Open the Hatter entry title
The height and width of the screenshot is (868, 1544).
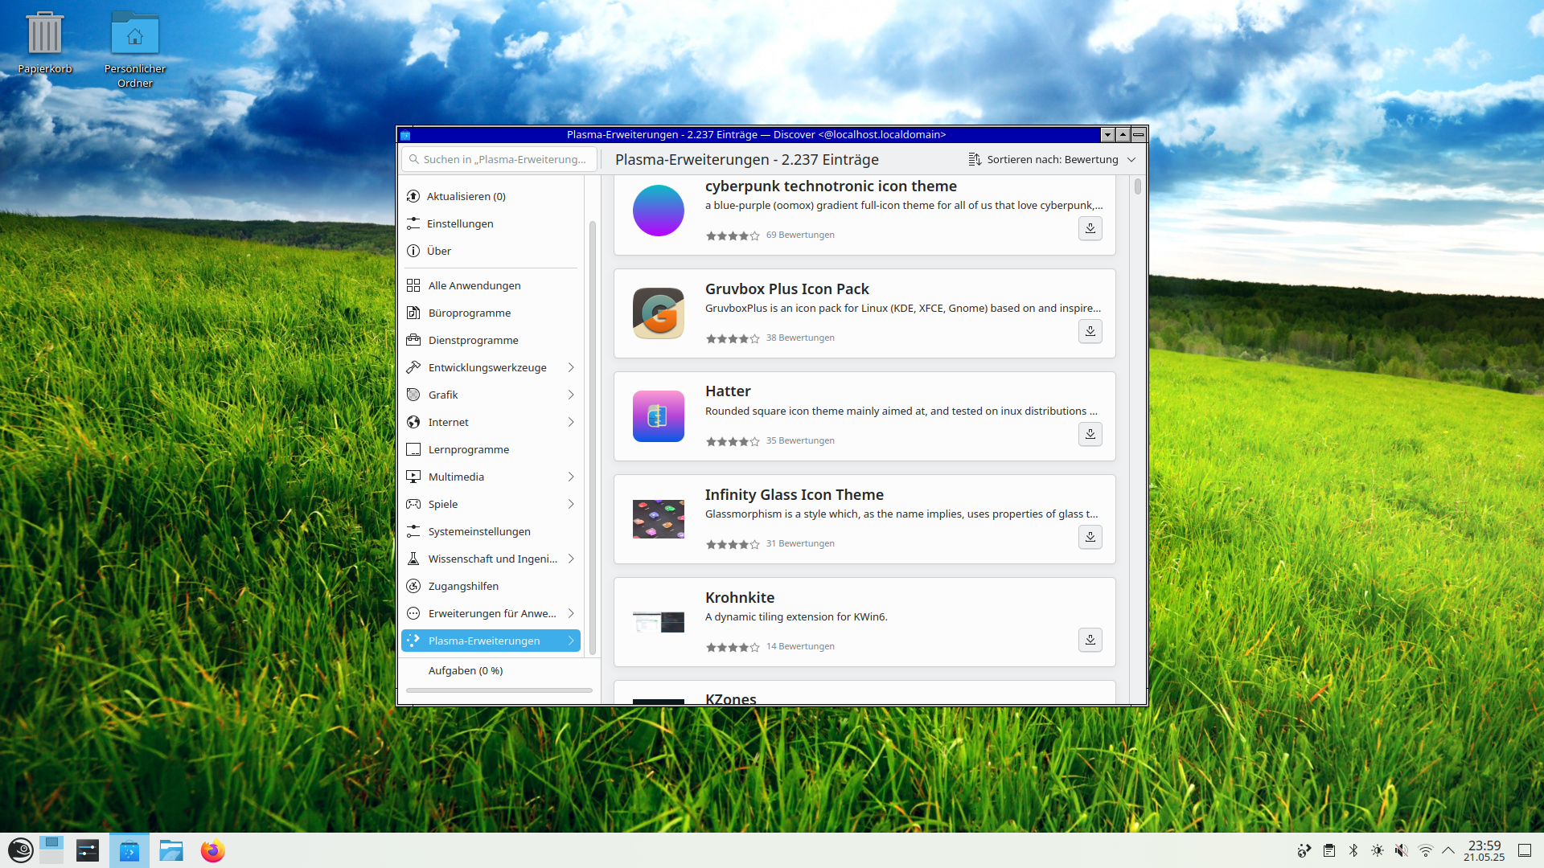click(x=728, y=391)
